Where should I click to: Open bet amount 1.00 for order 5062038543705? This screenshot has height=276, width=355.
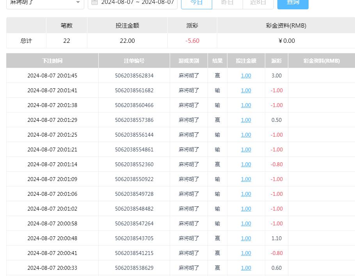click(x=246, y=238)
